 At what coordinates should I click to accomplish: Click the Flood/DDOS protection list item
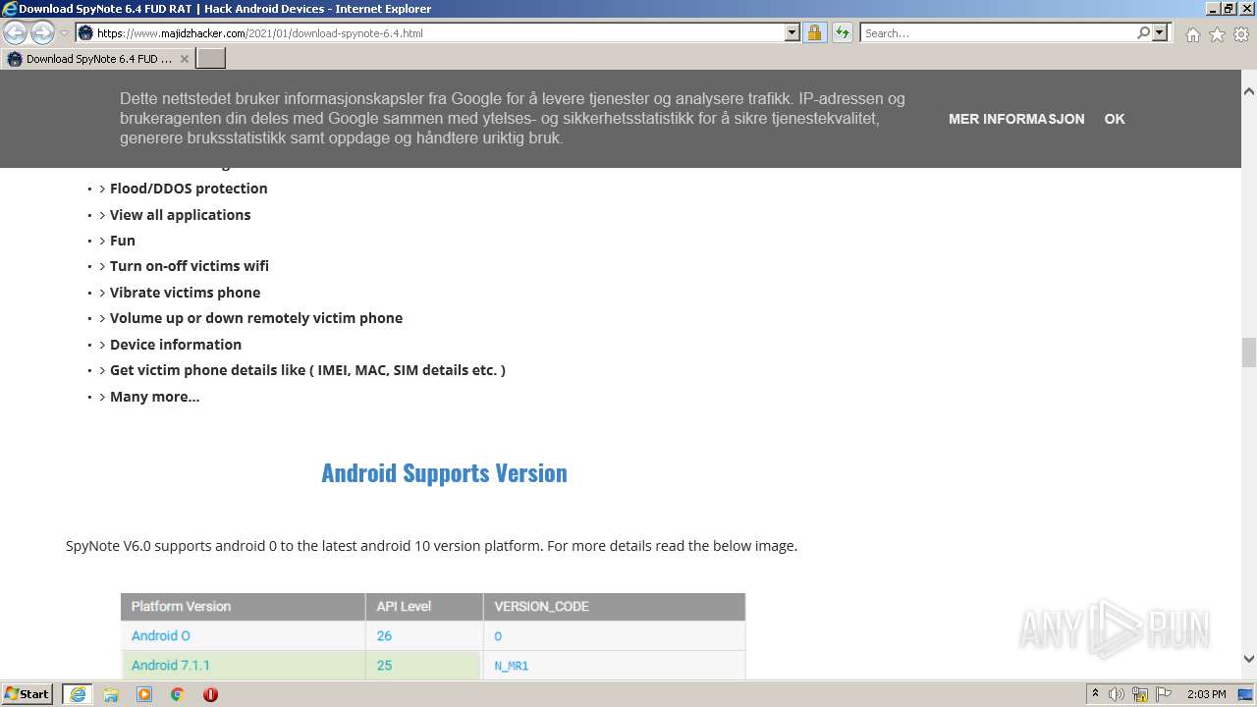[x=189, y=189]
